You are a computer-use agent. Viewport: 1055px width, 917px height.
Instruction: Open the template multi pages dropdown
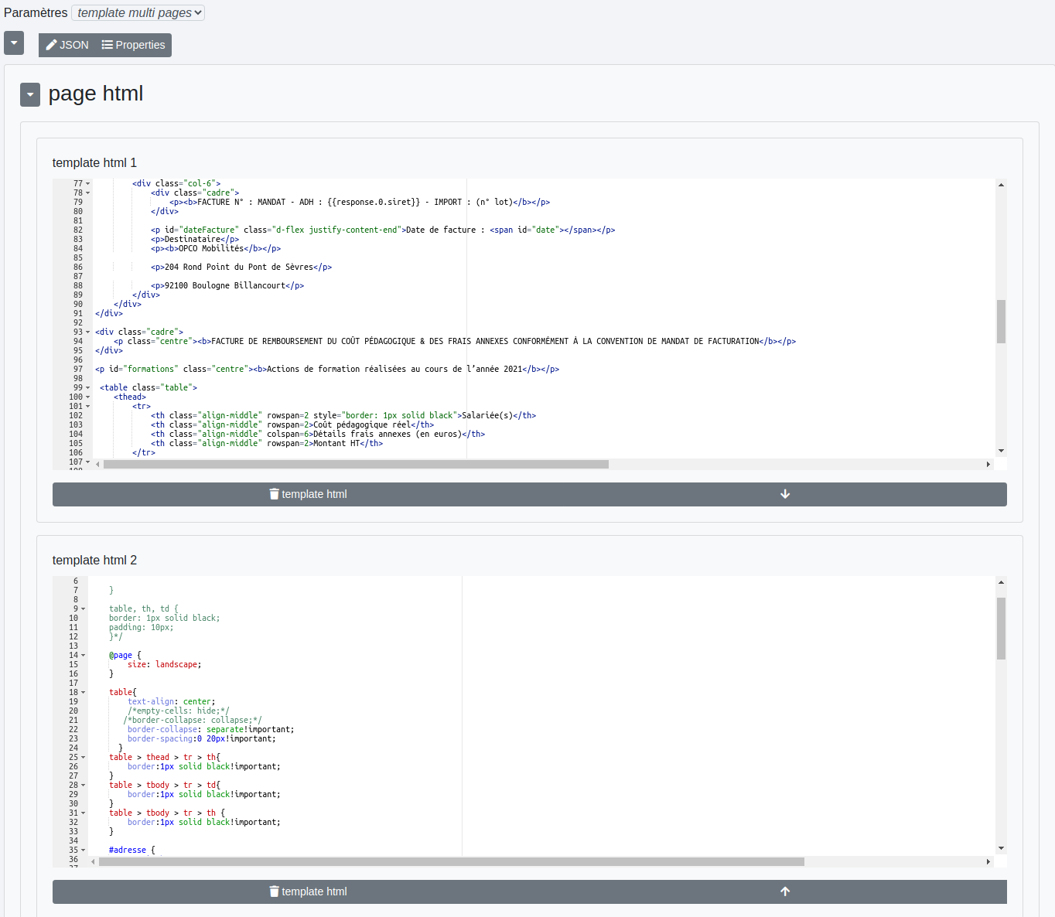[x=138, y=12]
